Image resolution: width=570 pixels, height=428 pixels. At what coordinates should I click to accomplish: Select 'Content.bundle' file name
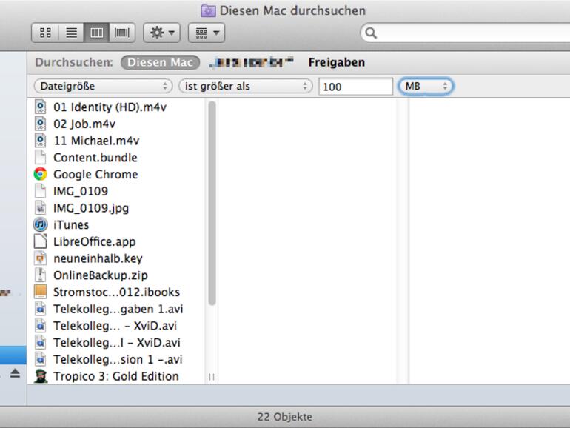point(95,158)
